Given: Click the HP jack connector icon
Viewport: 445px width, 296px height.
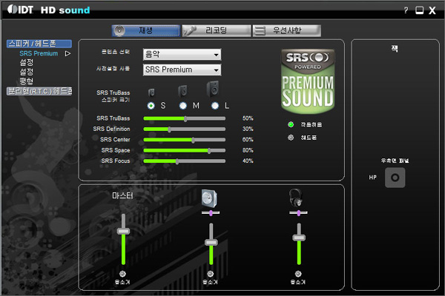Looking at the screenshot, I should pyautogui.click(x=395, y=178).
